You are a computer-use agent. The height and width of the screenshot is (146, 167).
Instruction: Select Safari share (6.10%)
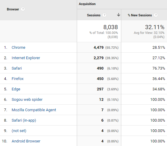pos(113,68)
